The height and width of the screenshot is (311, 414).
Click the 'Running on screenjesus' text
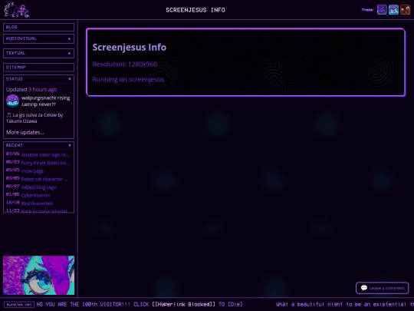[128, 80]
